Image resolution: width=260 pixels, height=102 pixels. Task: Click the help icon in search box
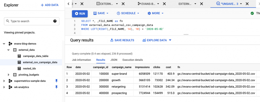coord(55,21)
